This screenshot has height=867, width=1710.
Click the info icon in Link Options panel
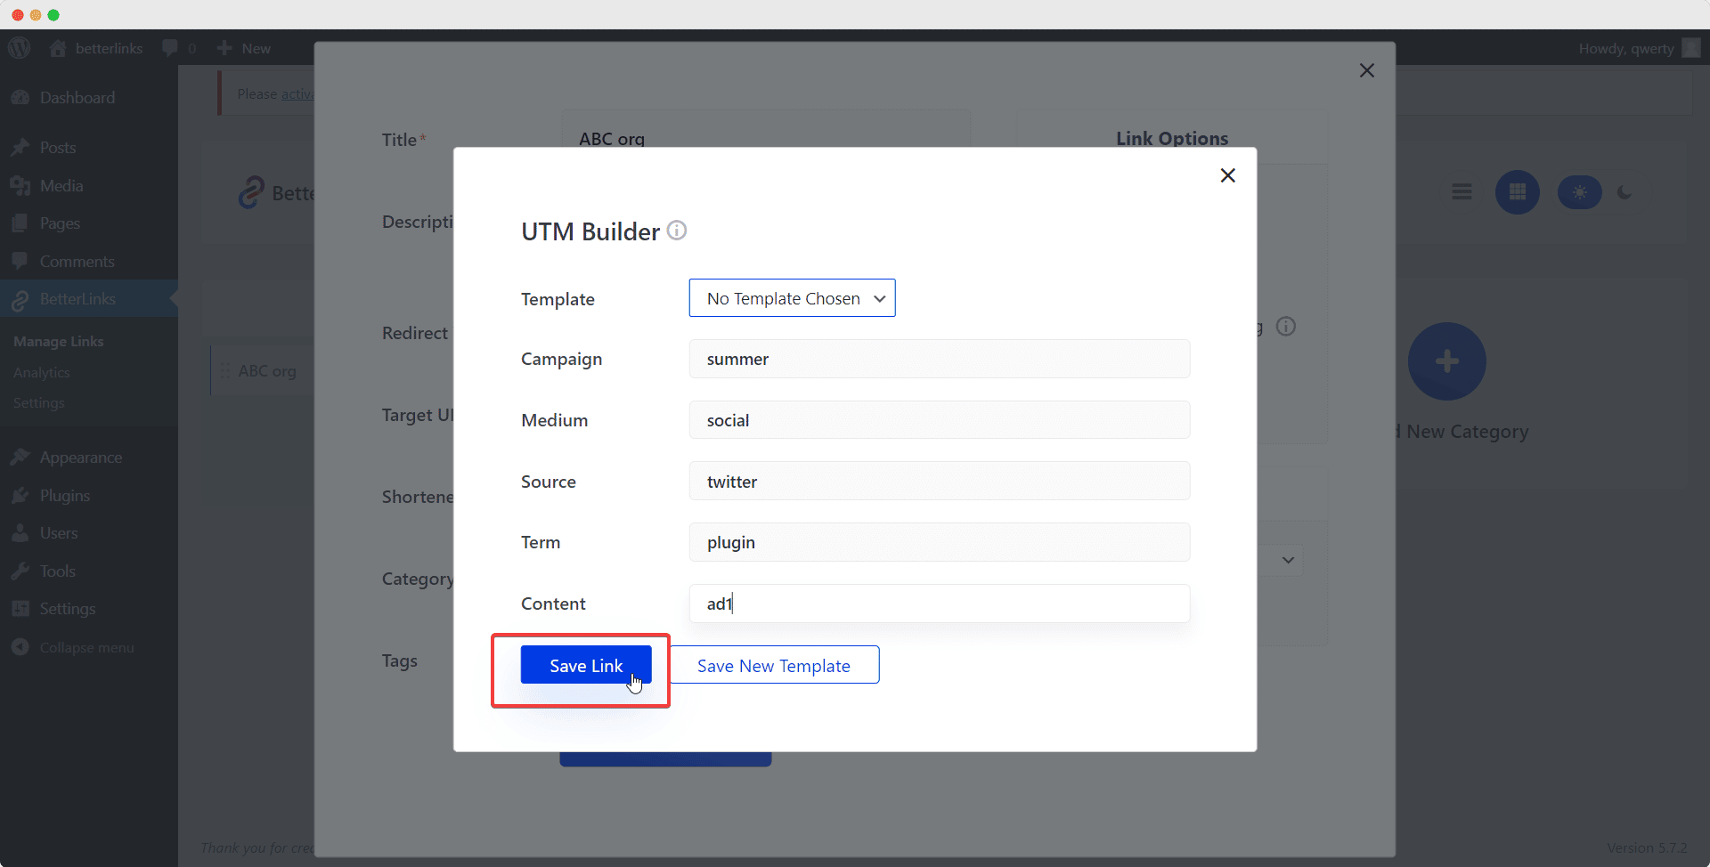[x=1286, y=326]
